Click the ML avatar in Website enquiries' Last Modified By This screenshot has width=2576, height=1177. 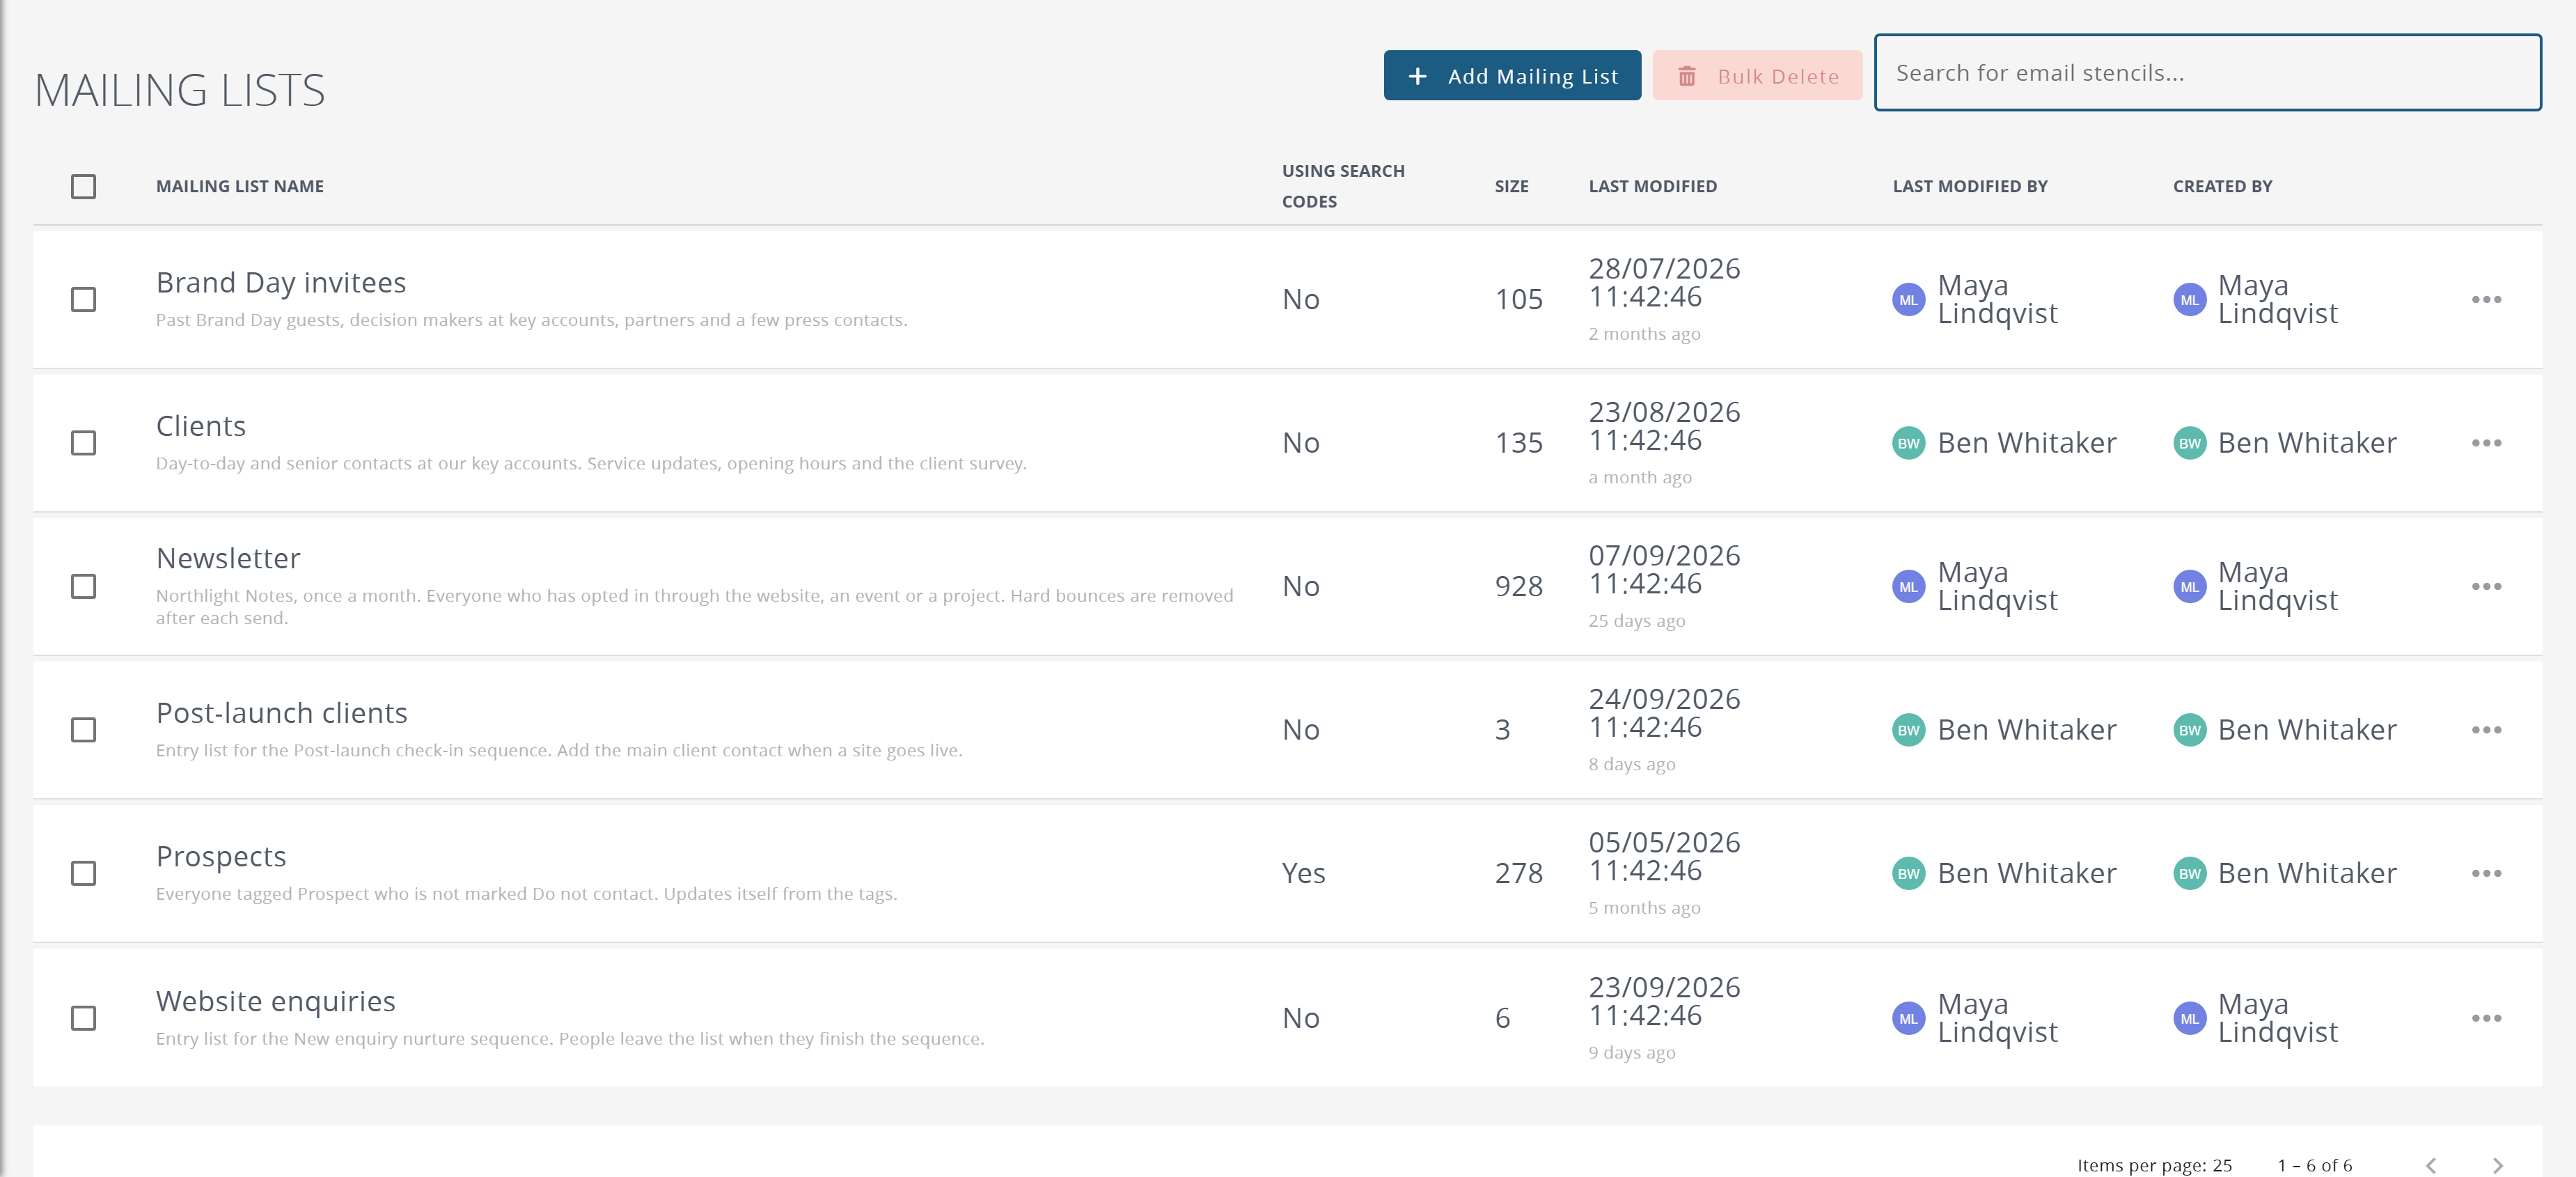[1908, 1019]
